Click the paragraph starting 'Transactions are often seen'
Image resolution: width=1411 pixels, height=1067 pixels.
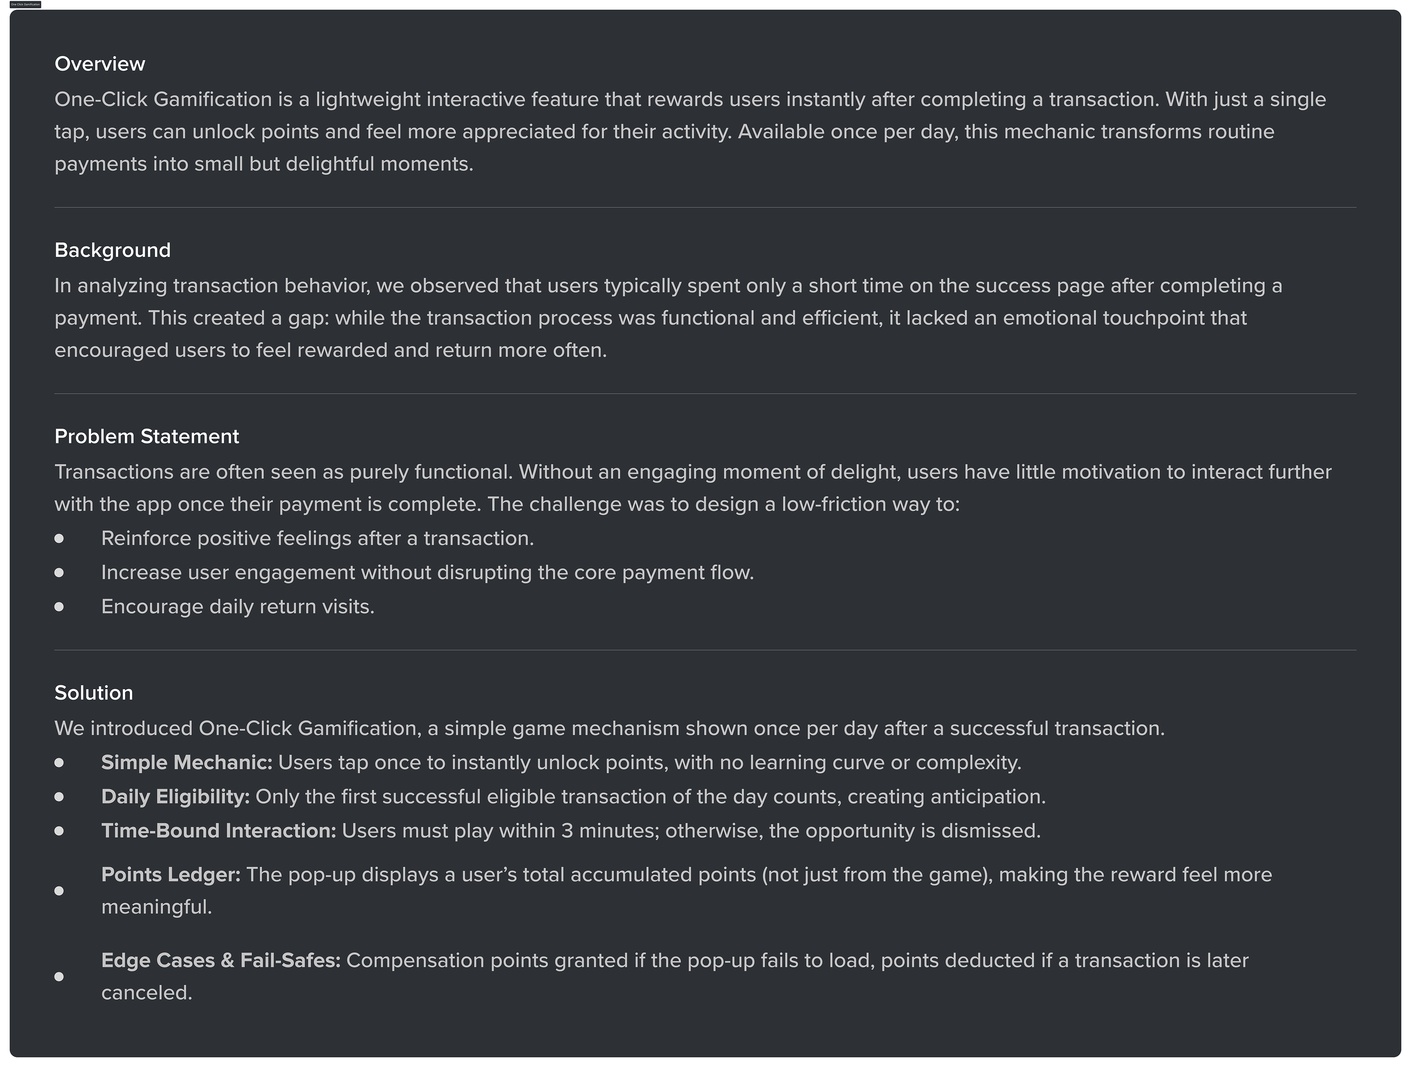[x=693, y=488]
